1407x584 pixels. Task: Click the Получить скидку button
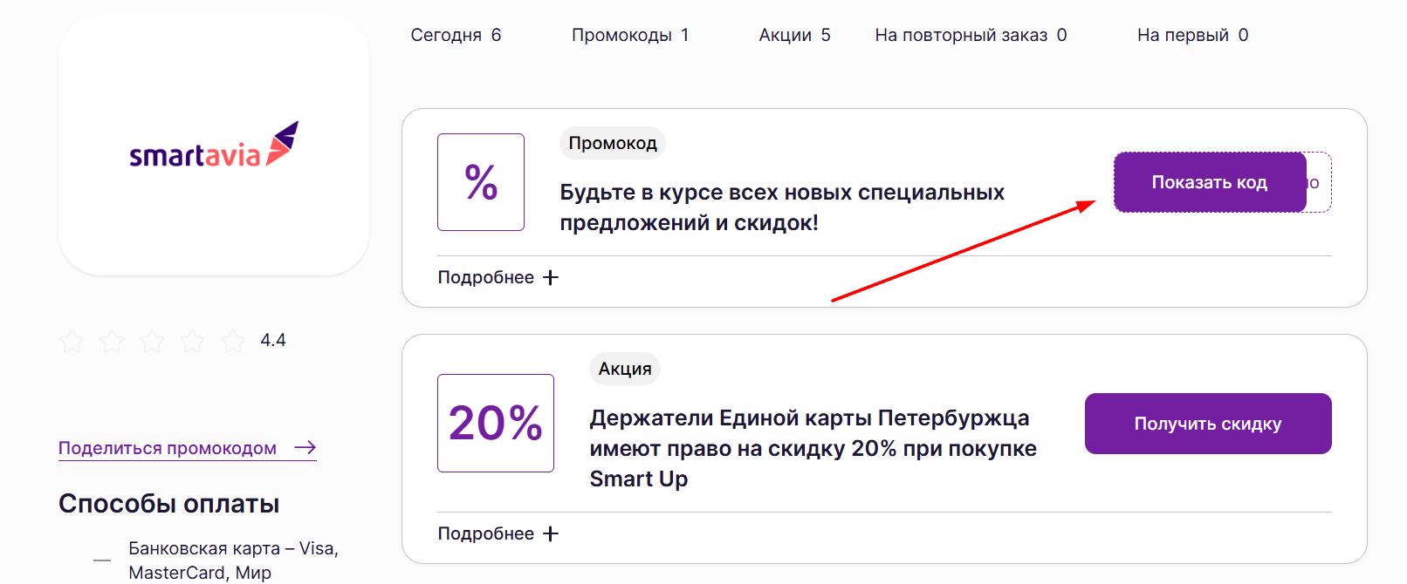pyautogui.click(x=1207, y=423)
